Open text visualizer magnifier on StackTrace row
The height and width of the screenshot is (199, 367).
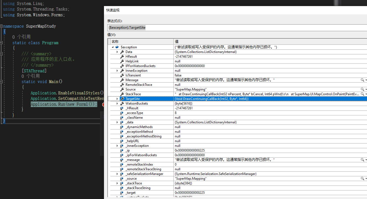point(362,94)
